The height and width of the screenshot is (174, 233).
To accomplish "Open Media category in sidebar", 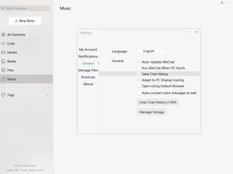I will pyautogui.click(x=26, y=52).
